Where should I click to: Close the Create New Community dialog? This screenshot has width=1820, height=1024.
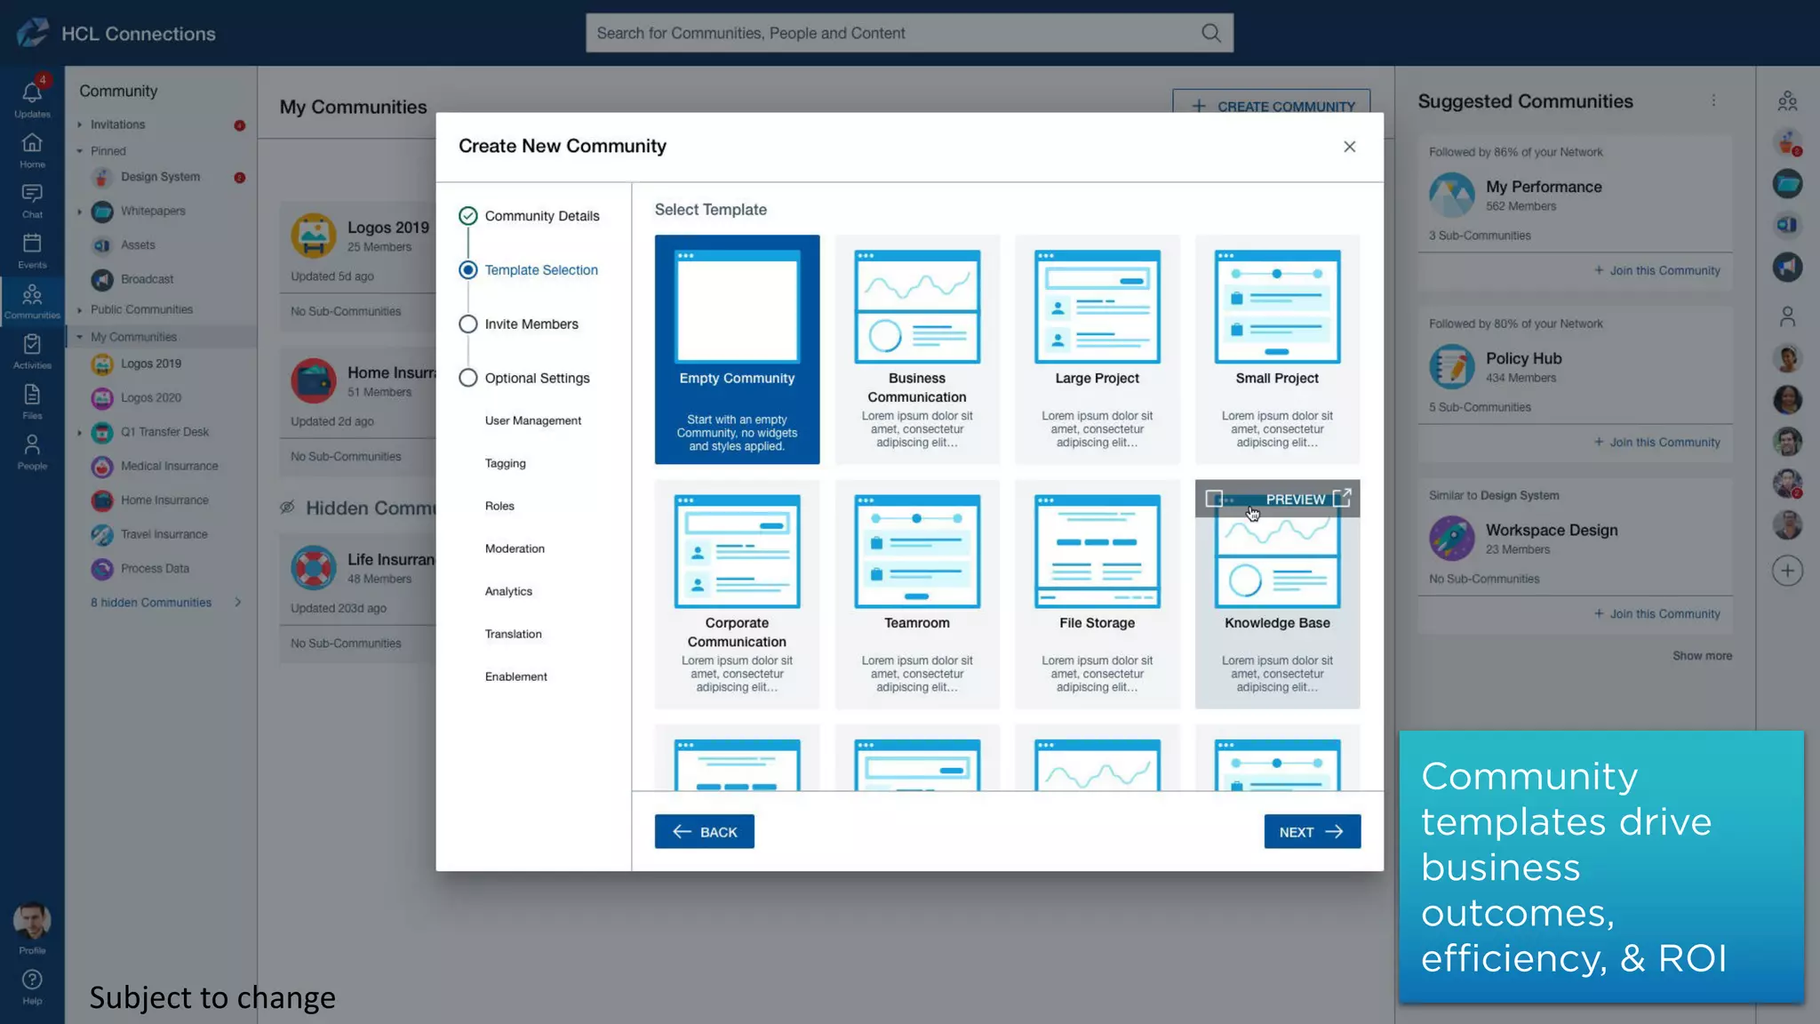click(x=1349, y=147)
